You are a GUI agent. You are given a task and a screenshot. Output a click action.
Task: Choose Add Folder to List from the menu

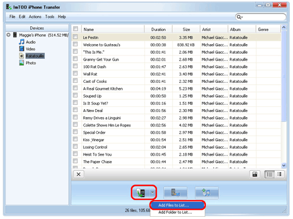point(178,212)
